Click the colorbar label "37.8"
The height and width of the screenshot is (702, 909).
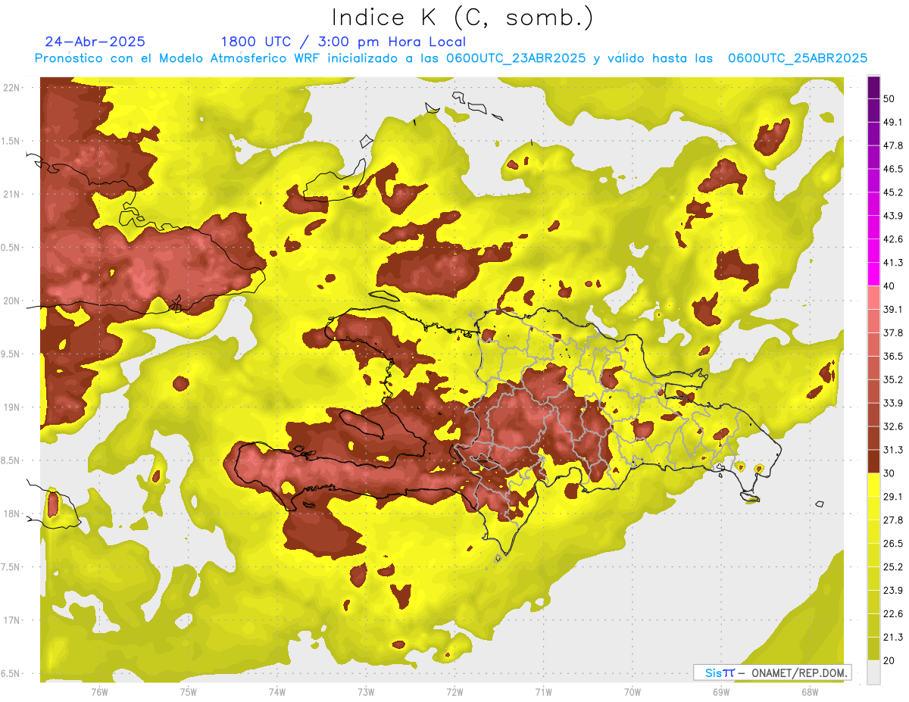click(x=892, y=332)
